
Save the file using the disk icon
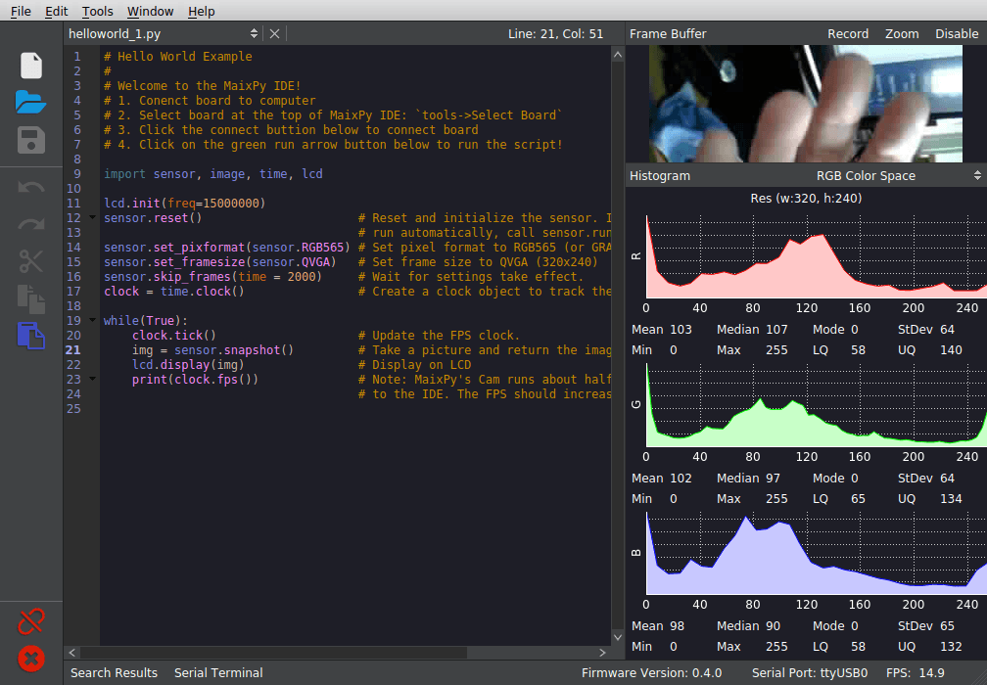click(x=31, y=140)
